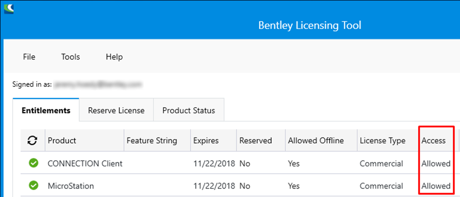Viewport: 460px width, 197px height.
Task: Select the CONNECTION Client product row
Action: [85, 163]
